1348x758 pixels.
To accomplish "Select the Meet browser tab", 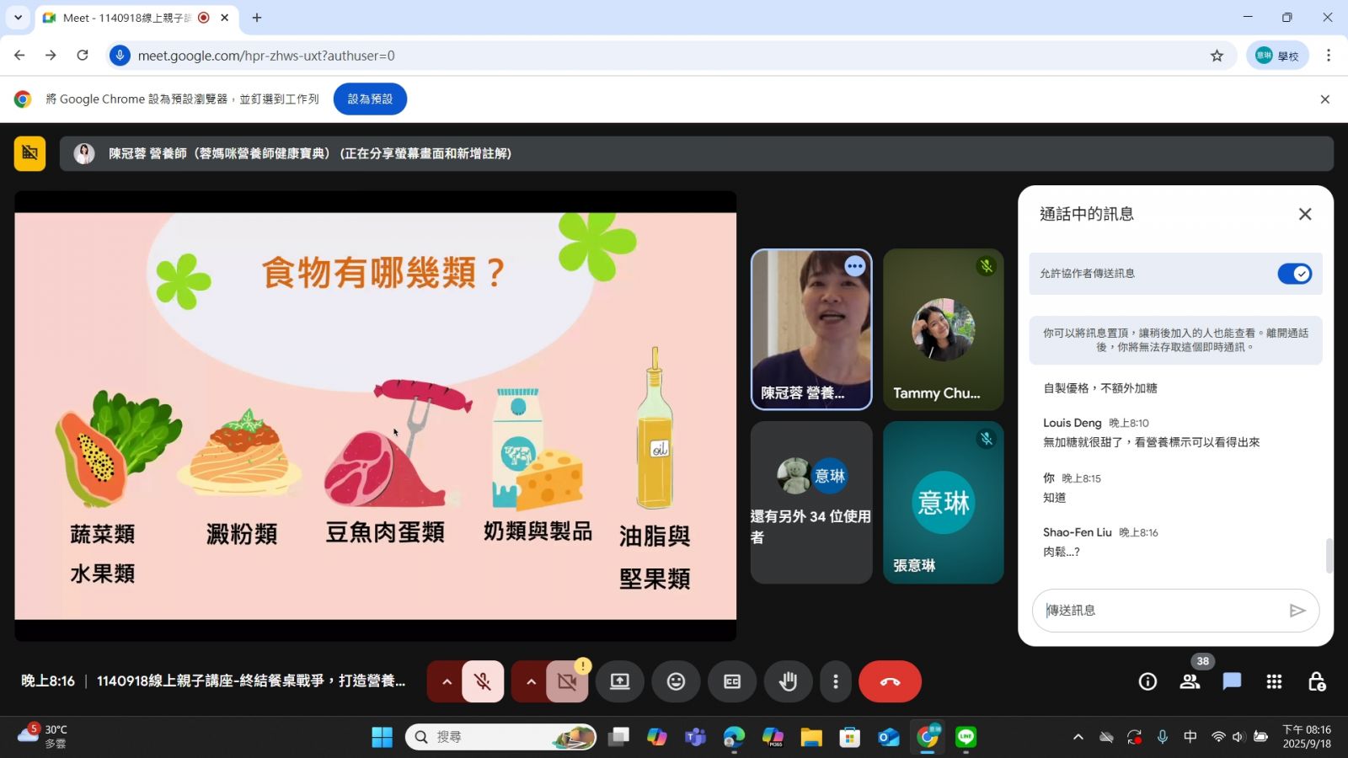I will [x=126, y=18].
